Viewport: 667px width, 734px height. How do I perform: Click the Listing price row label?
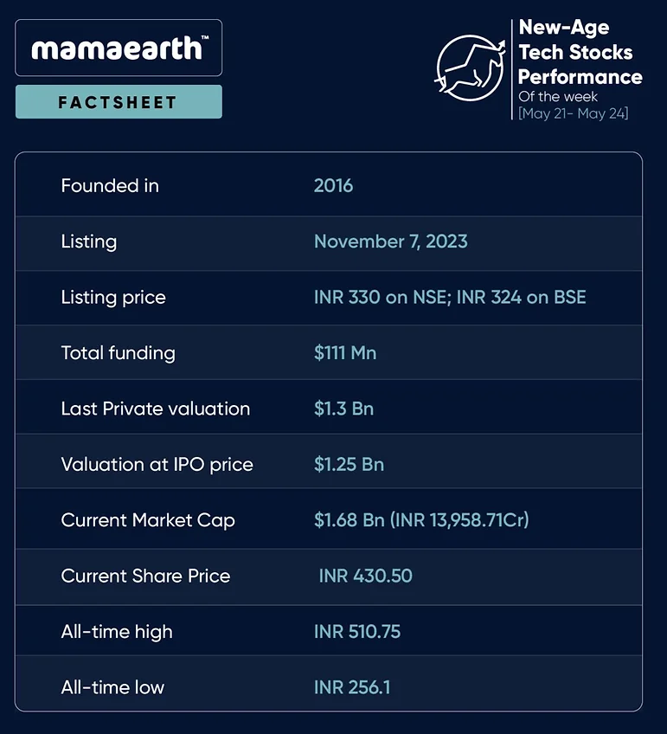pos(113,297)
